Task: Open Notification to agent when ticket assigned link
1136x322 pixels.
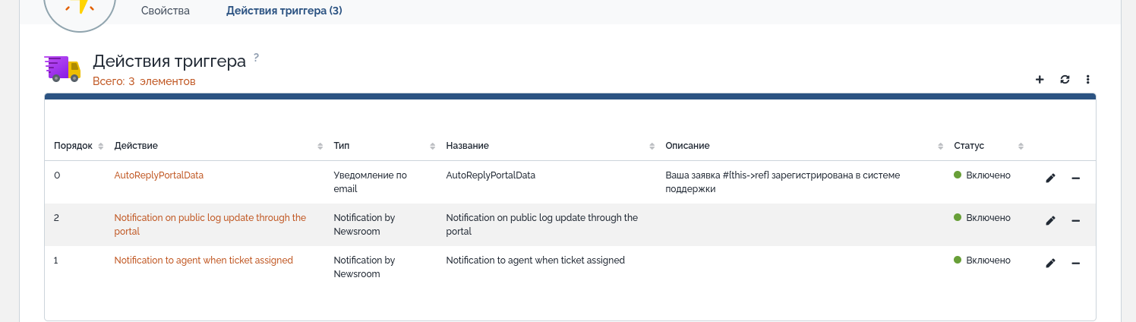Action: [204, 260]
